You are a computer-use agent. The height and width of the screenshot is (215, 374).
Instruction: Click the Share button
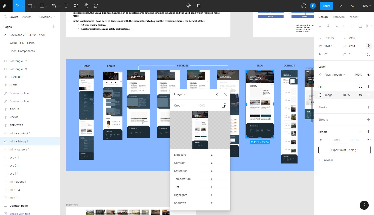tap(326, 6)
